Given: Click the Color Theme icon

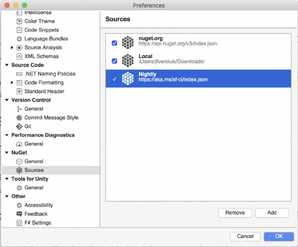Looking at the screenshot, I should (19, 21).
